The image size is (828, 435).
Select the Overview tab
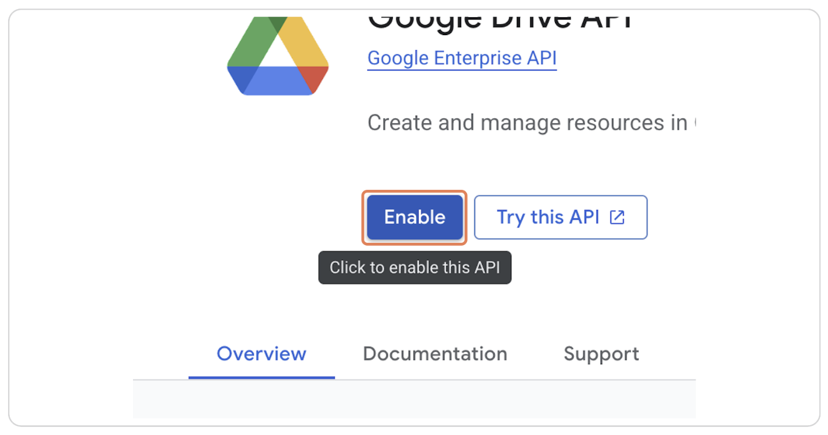(x=261, y=354)
